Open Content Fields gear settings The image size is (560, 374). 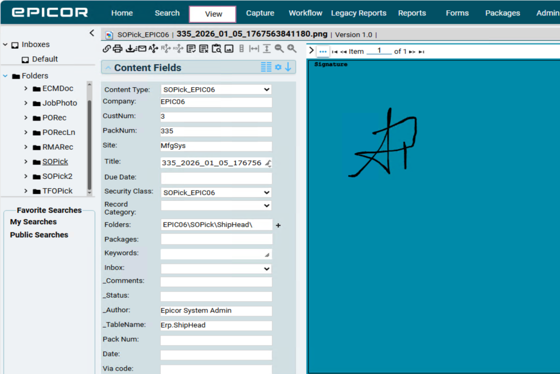point(278,68)
